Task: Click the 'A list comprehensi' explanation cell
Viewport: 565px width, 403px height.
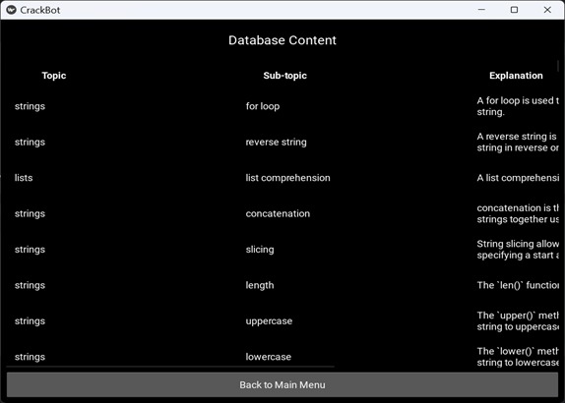Action: pyautogui.click(x=518, y=178)
